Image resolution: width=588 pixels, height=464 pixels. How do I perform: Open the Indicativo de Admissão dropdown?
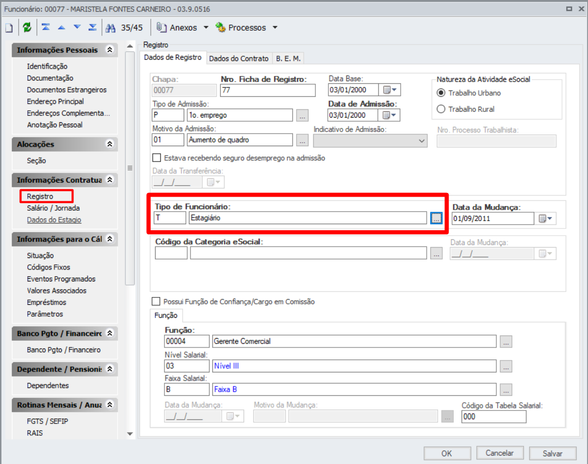coord(421,140)
